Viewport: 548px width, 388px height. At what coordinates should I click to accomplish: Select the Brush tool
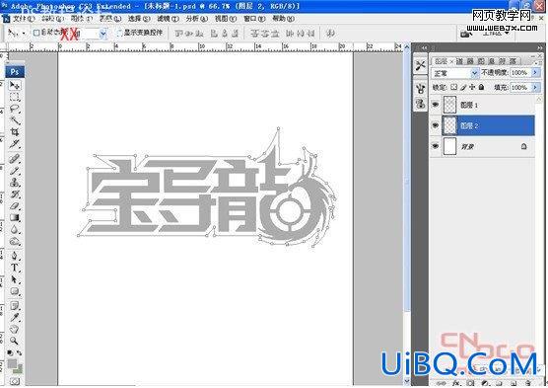point(15,171)
